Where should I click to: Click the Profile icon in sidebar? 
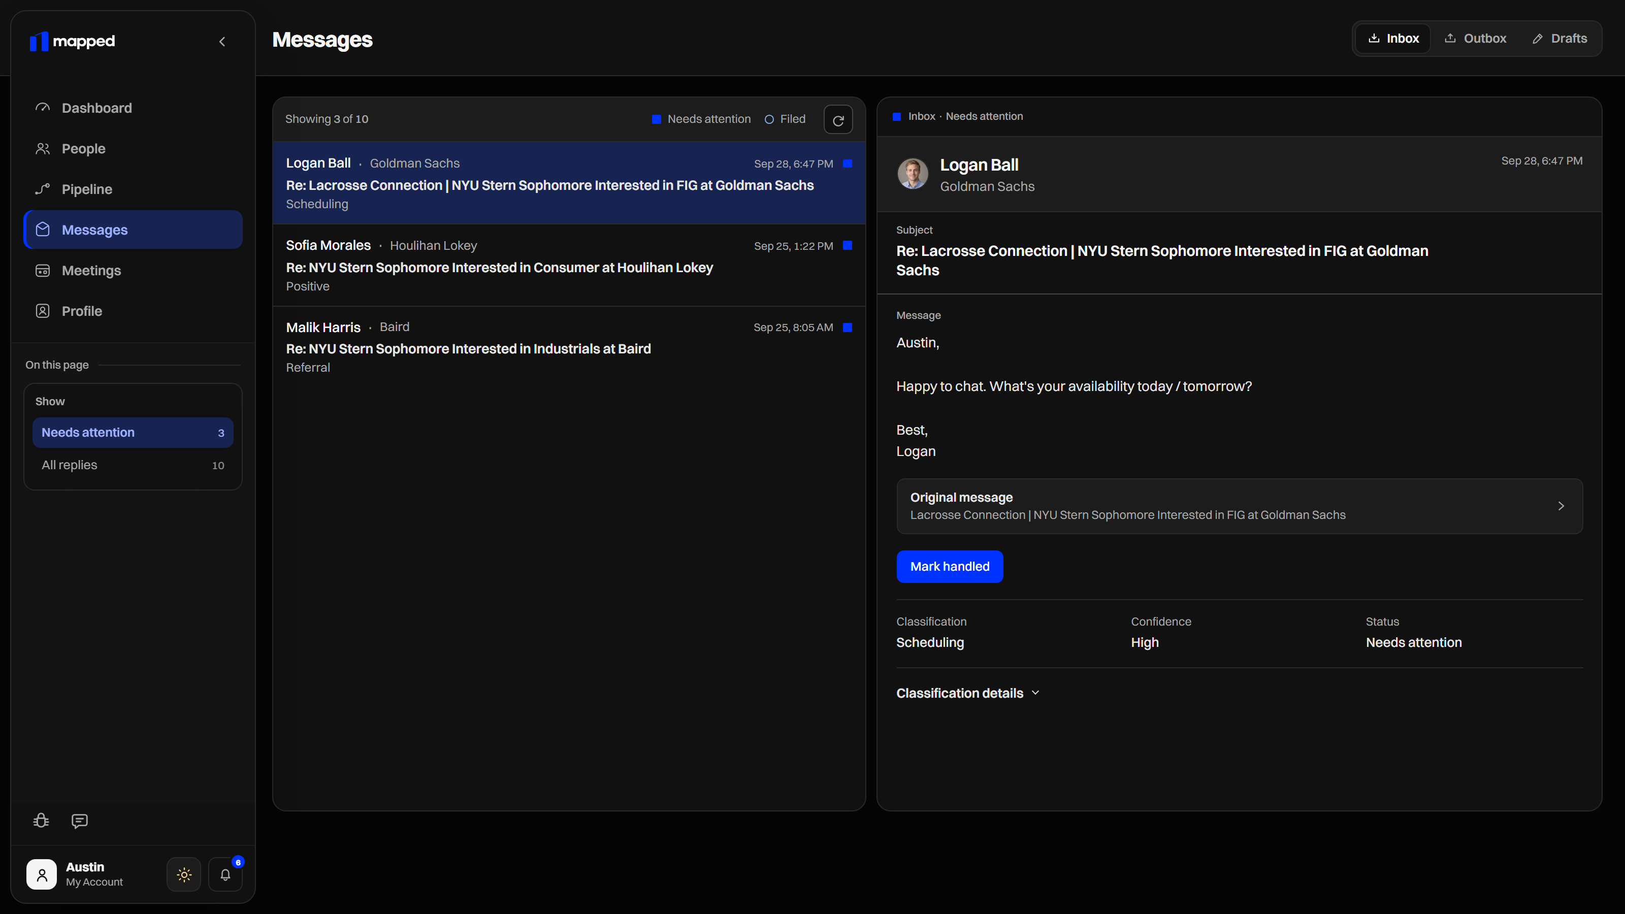click(42, 311)
